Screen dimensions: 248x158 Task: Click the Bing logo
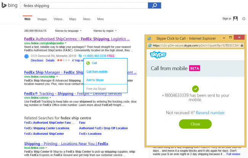coord(9,5)
